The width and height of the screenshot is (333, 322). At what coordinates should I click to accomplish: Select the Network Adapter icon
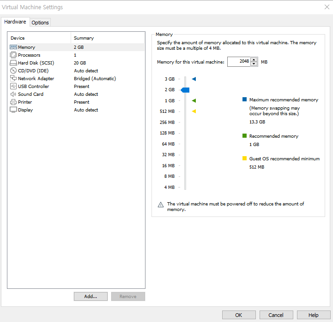click(x=13, y=78)
